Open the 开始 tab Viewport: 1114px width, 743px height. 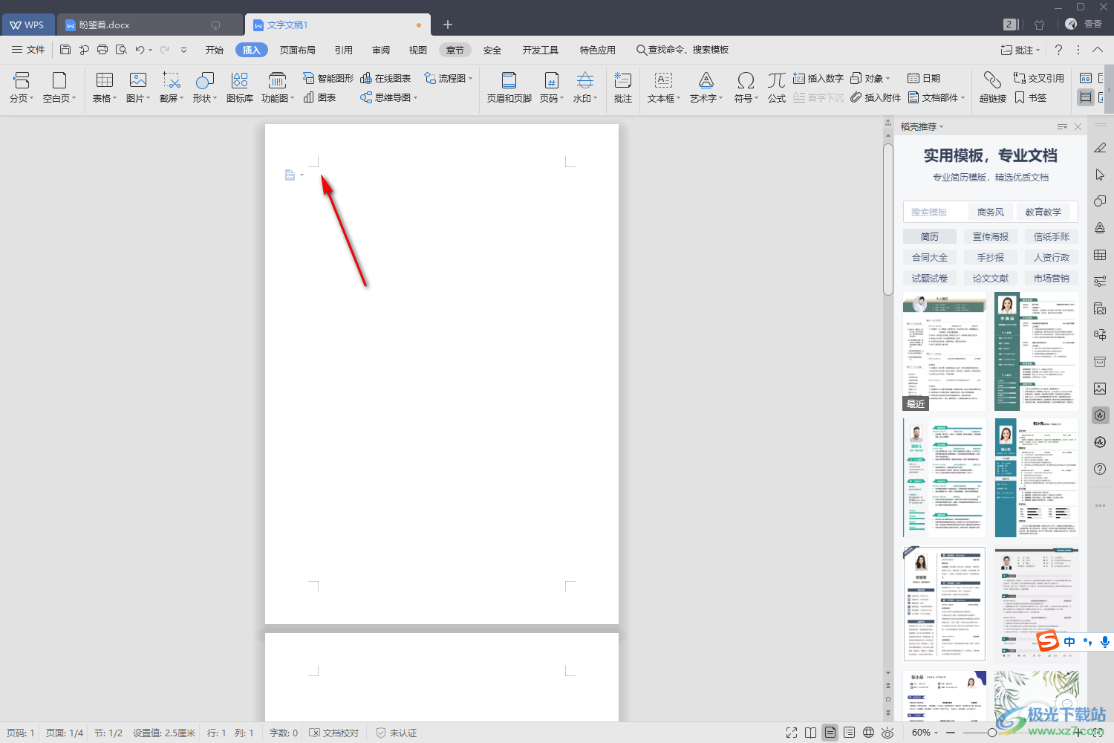[x=215, y=50]
